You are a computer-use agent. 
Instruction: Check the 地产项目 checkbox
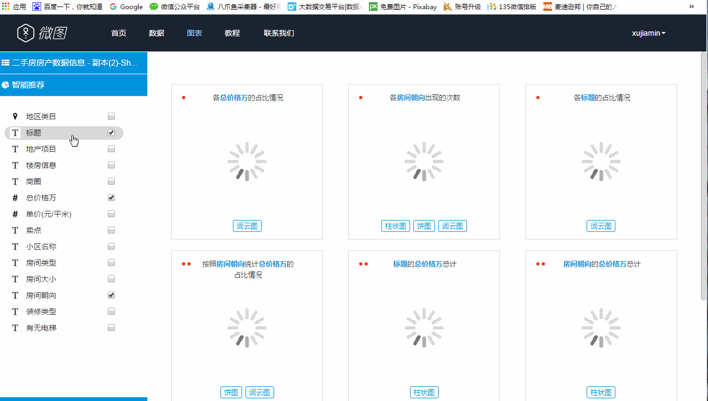tap(111, 149)
